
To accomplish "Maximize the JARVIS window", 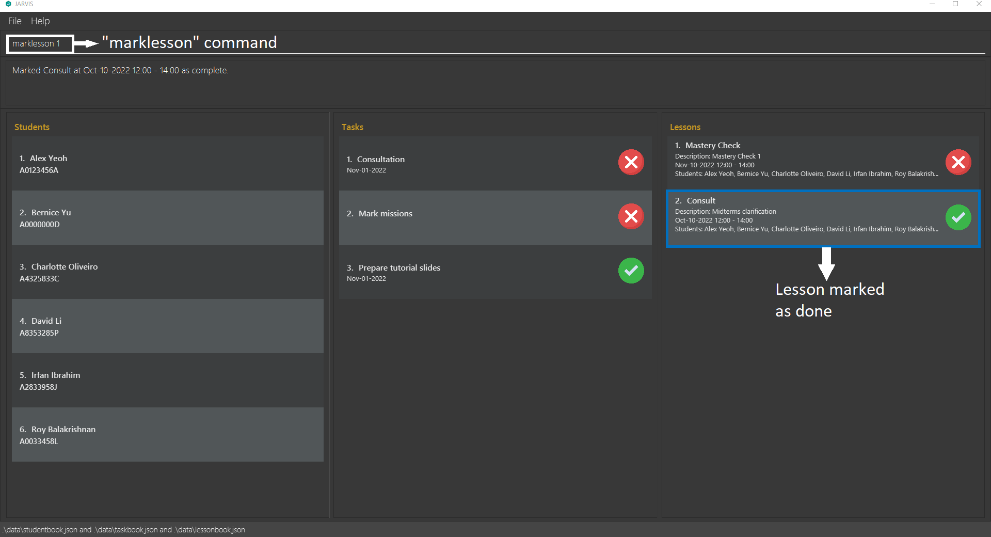I will [x=955, y=4].
